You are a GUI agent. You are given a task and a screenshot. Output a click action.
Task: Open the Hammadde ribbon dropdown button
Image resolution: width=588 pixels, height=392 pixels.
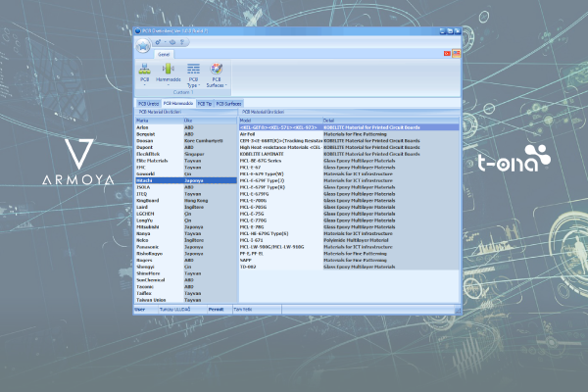coord(168,74)
